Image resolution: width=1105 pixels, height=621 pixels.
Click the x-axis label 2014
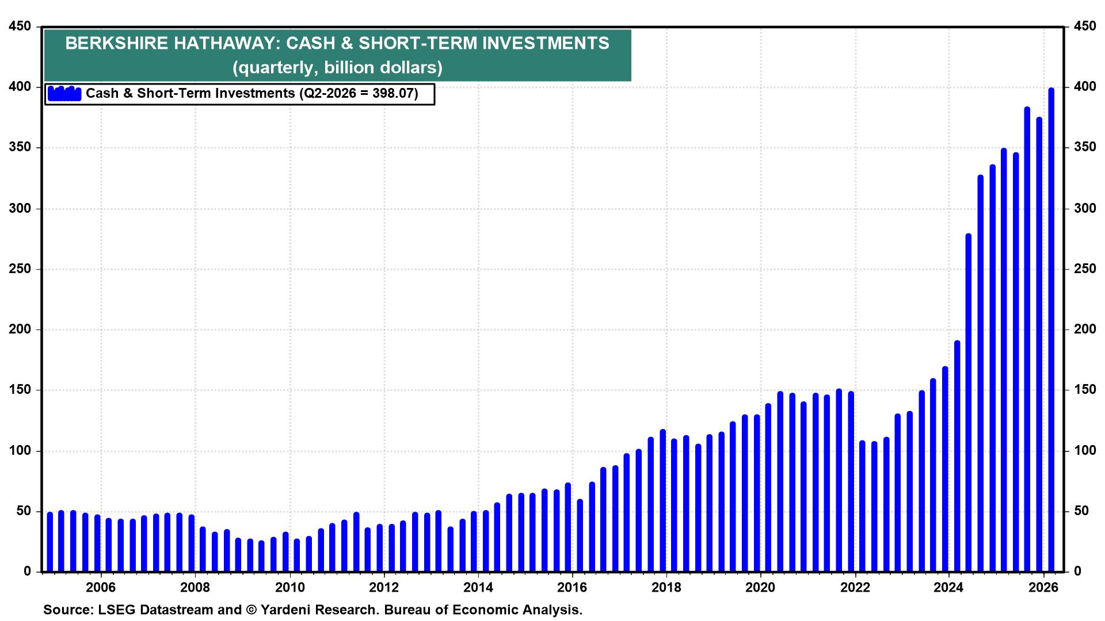point(478,587)
